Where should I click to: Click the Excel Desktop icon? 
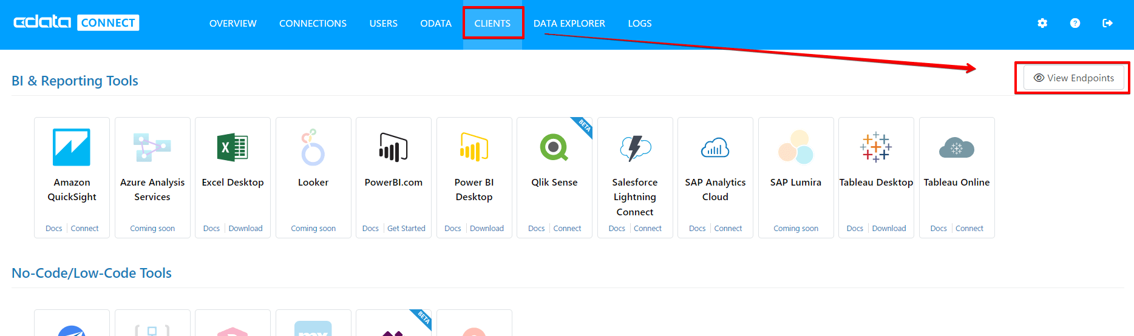click(233, 147)
